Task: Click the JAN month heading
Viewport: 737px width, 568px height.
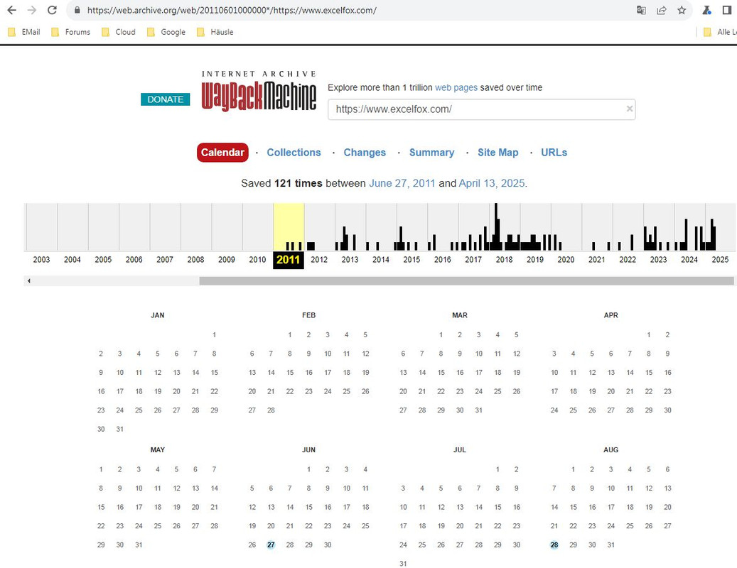Action: [x=158, y=315]
